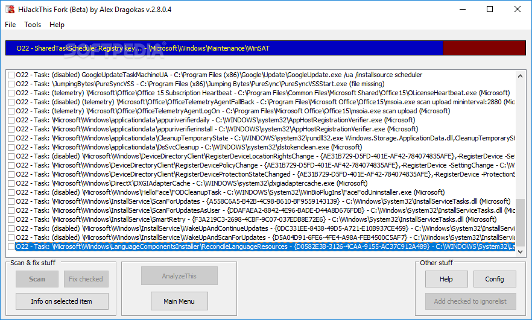Click the AnalyzeThis button
This screenshot has height=320, width=532.
[179, 276]
